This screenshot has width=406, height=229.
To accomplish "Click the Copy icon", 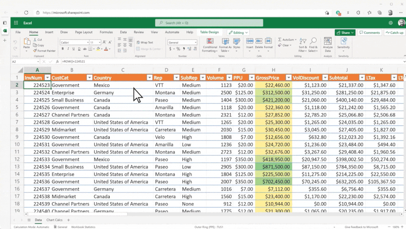I will pos(35,45).
